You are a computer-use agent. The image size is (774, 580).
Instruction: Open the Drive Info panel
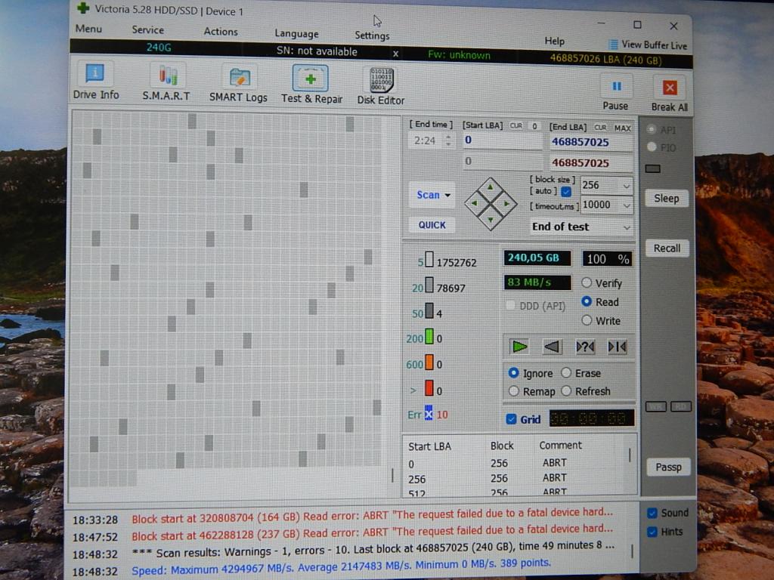click(x=96, y=82)
